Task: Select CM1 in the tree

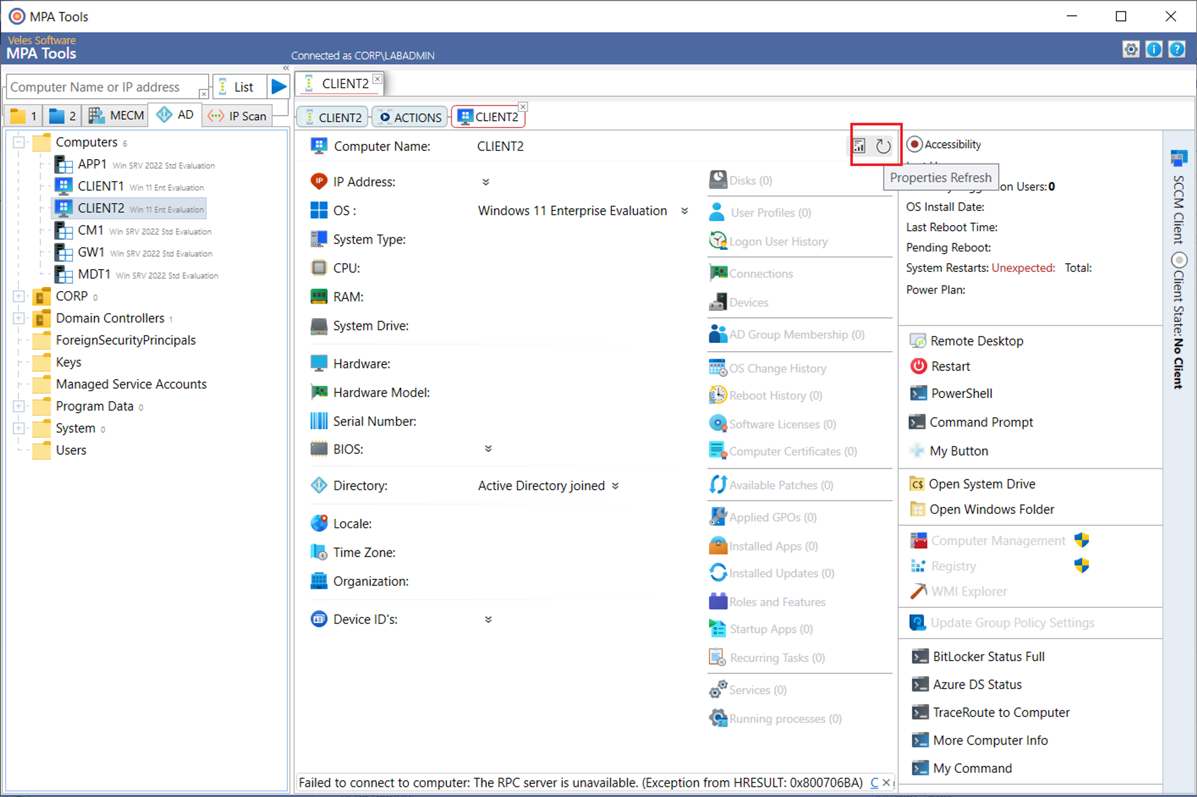Action: [132, 231]
